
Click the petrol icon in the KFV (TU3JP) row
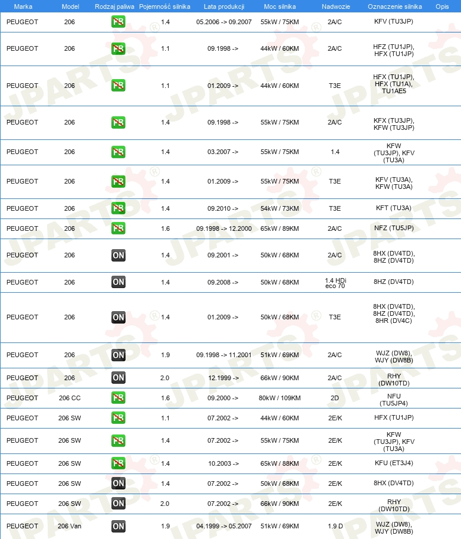tap(118, 22)
